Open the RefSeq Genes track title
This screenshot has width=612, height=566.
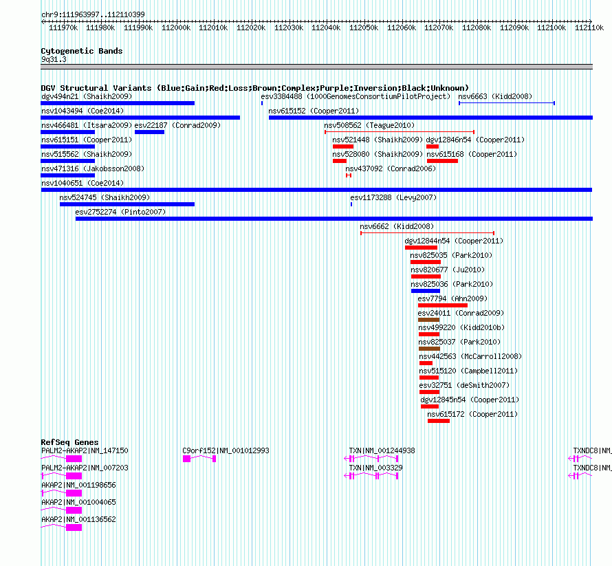pyautogui.click(x=69, y=442)
